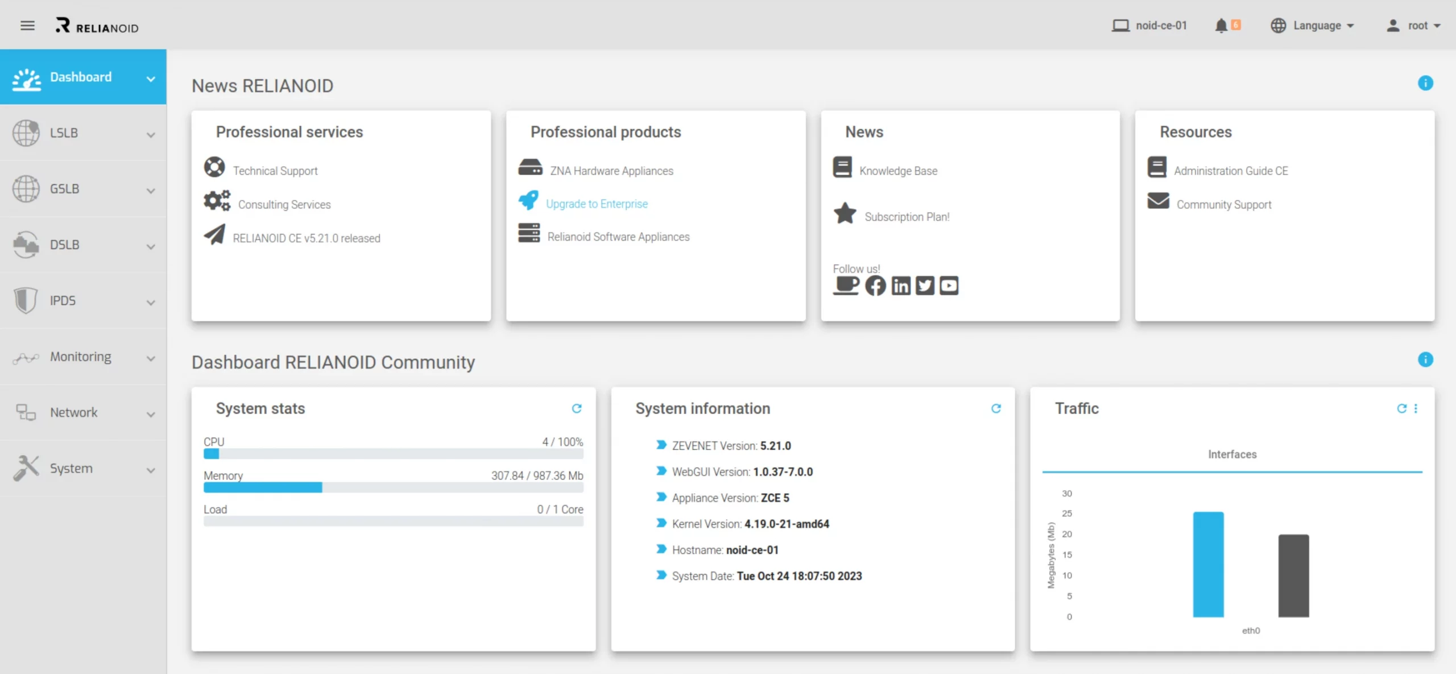
Task: Select Monitoring in the sidebar
Action: [83, 356]
